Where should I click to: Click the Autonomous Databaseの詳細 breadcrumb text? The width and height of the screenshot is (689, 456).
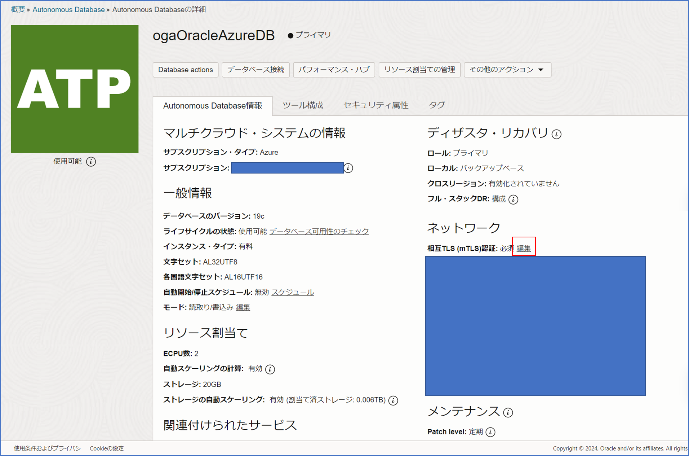pyautogui.click(x=159, y=9)
